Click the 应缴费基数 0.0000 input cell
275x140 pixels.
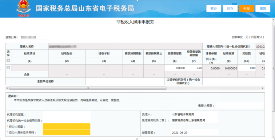[x=175, y=68]
